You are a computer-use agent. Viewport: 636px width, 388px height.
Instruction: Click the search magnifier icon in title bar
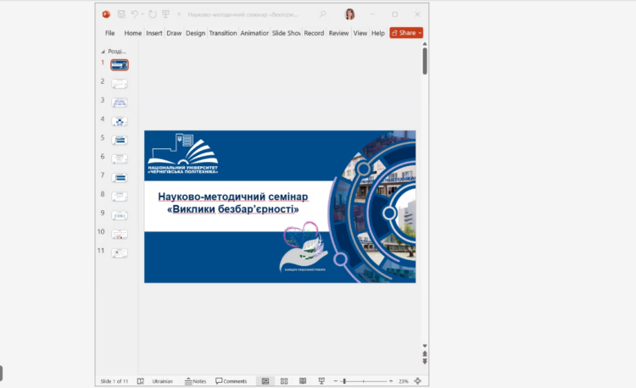point(322,14)
